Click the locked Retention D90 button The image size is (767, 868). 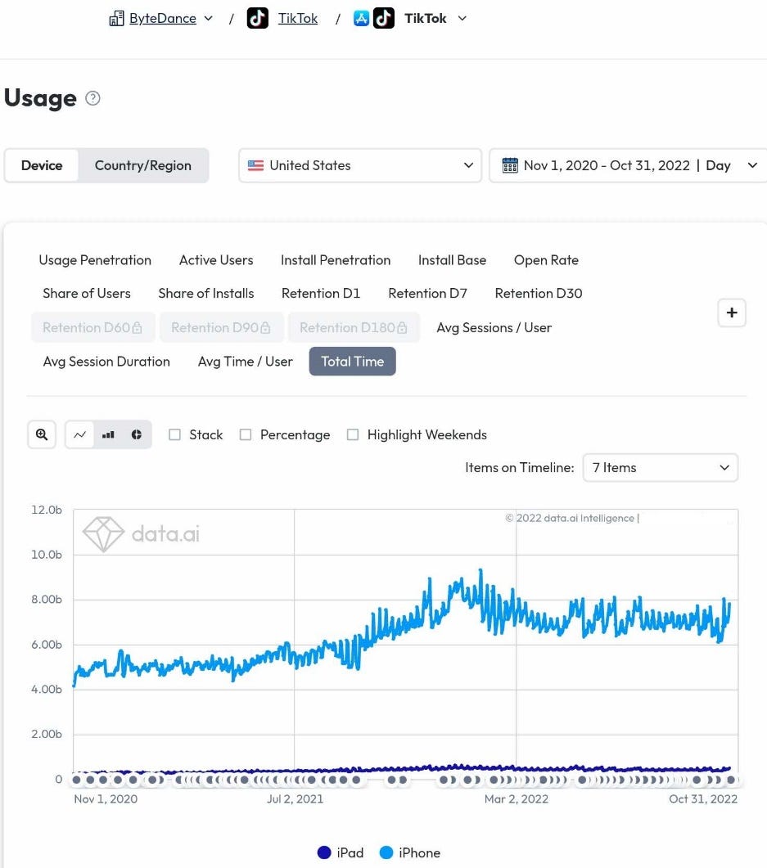click(222, 328)
